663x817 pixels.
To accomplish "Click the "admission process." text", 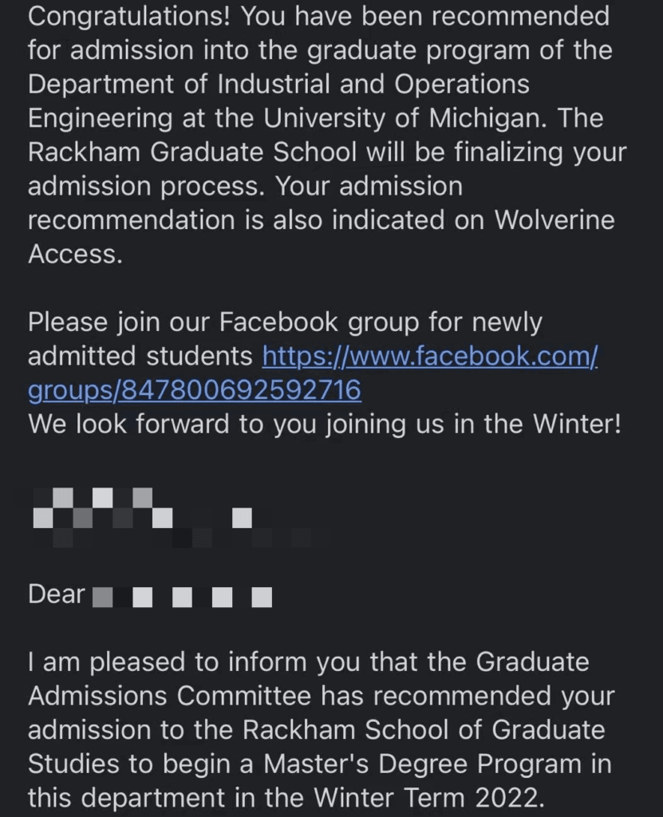I will 148,187.
